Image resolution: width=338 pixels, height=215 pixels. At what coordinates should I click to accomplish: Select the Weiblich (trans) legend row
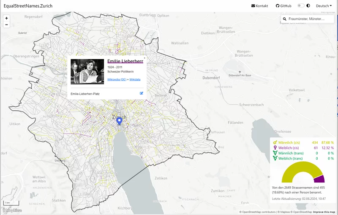303,158
